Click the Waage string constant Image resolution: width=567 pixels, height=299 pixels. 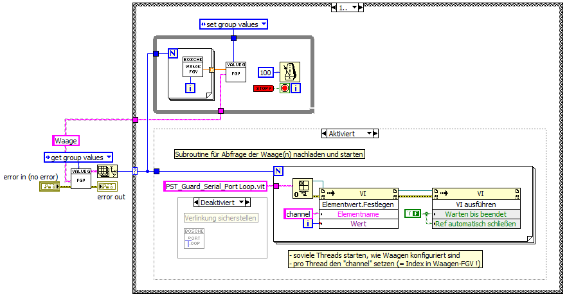[66, 141]
